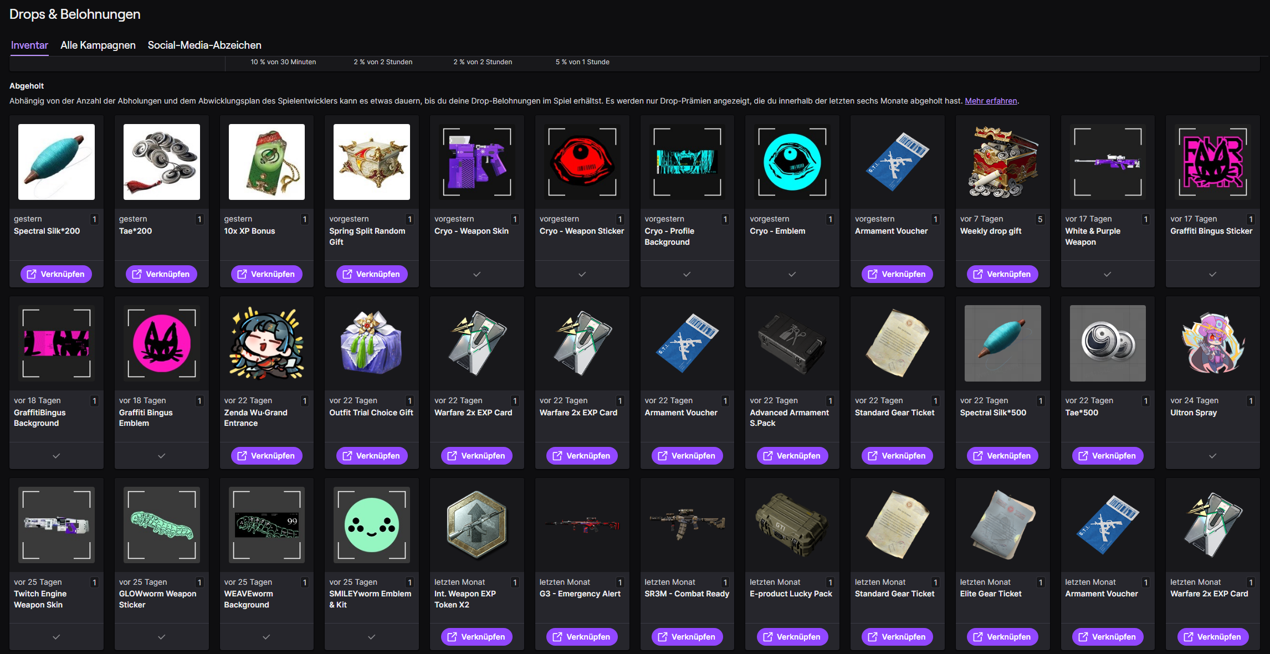Click checkmark under Graffiti Bingus Sticker
The image size is (1270, 654).
click(1212, 274)
